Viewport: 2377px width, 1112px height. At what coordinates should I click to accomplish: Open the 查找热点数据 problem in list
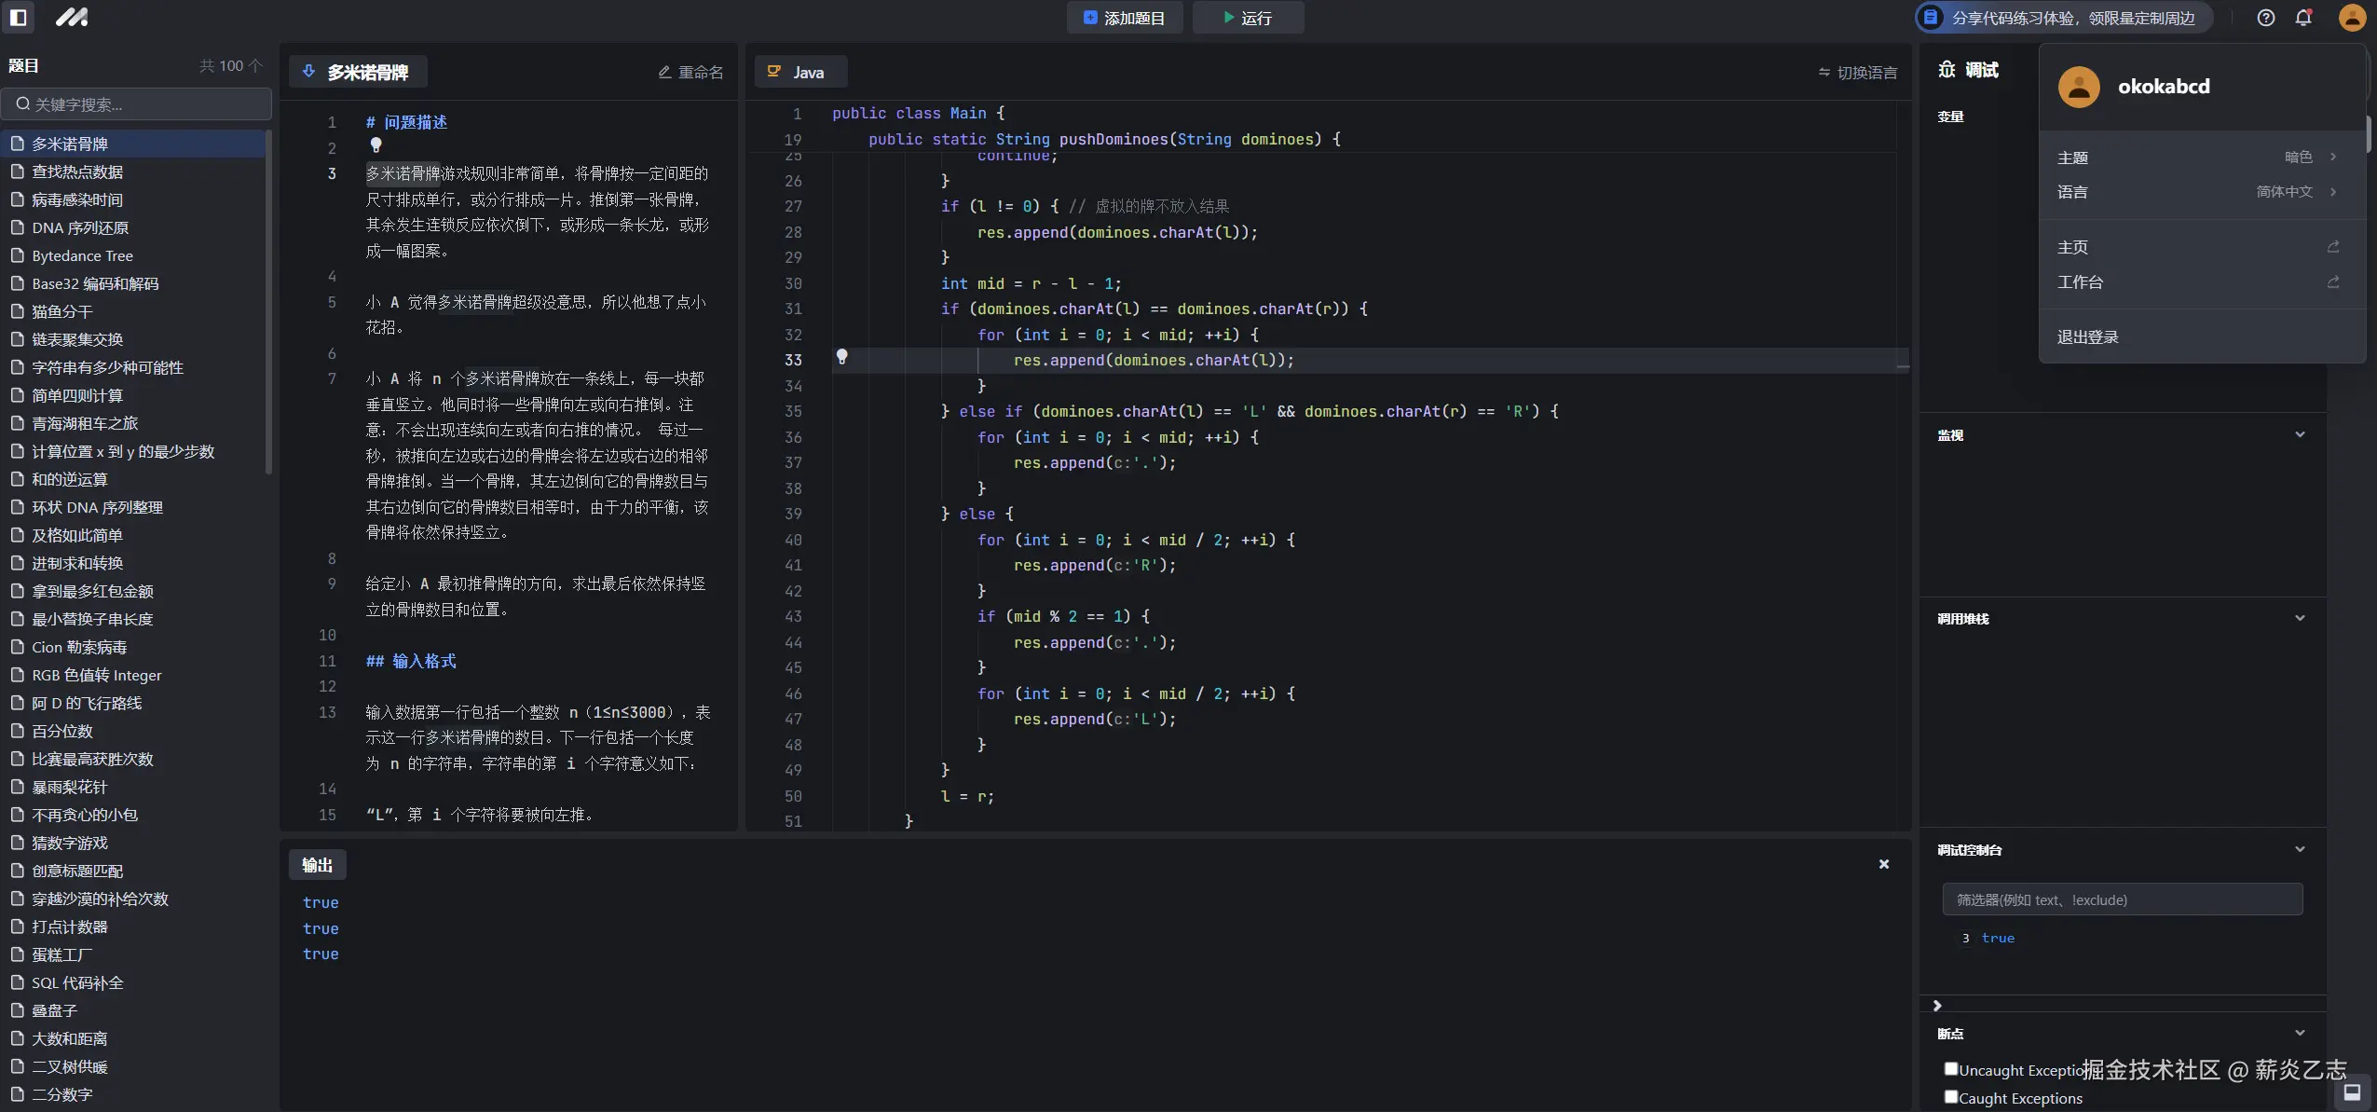(x=77, y=172)
